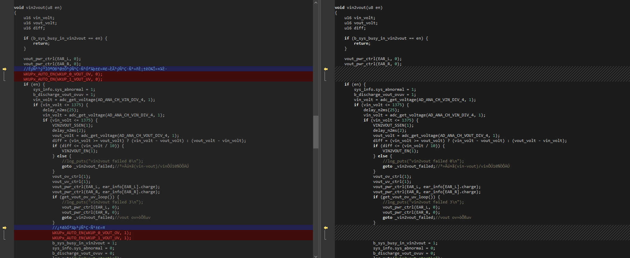The image size is (630, 258).
Task: Click 'sys_info.sys_abnormal = 0;' in left pane
Action: click(x=83, y=248)
